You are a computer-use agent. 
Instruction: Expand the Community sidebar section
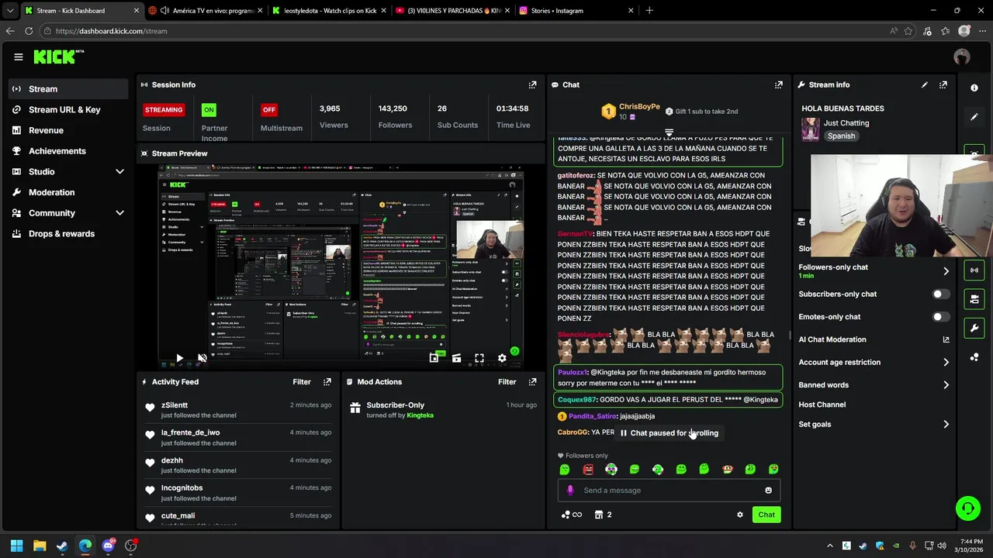coord(119,213)
